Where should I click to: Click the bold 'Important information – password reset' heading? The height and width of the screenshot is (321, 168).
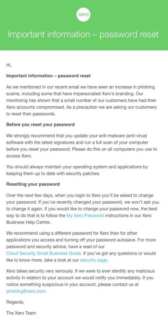click(49, 76)
